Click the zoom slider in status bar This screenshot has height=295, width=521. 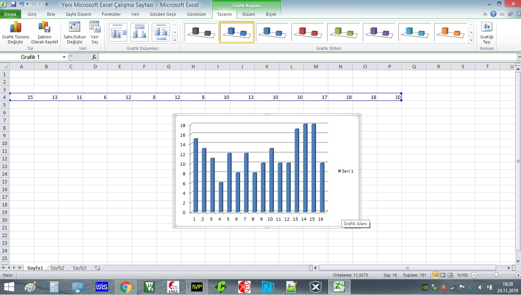point(496,275)
